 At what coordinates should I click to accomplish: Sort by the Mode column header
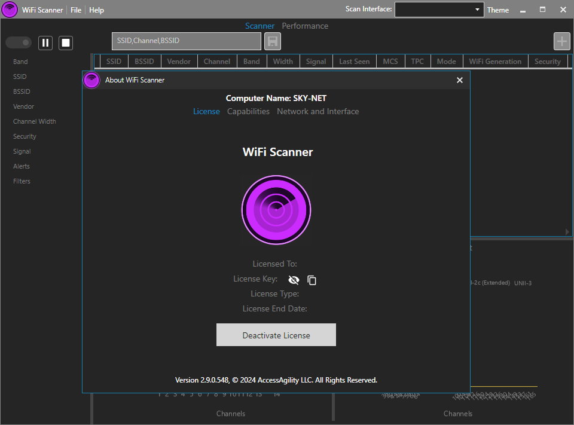(x=446, y=62)
